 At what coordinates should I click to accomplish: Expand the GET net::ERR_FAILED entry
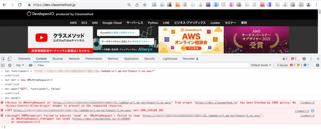click(6, 110)
